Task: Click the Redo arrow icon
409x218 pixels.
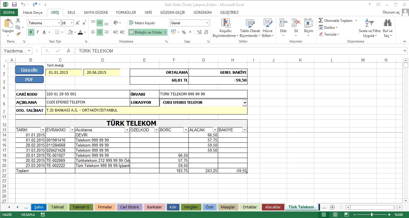Action: click(x=35, y=4)
